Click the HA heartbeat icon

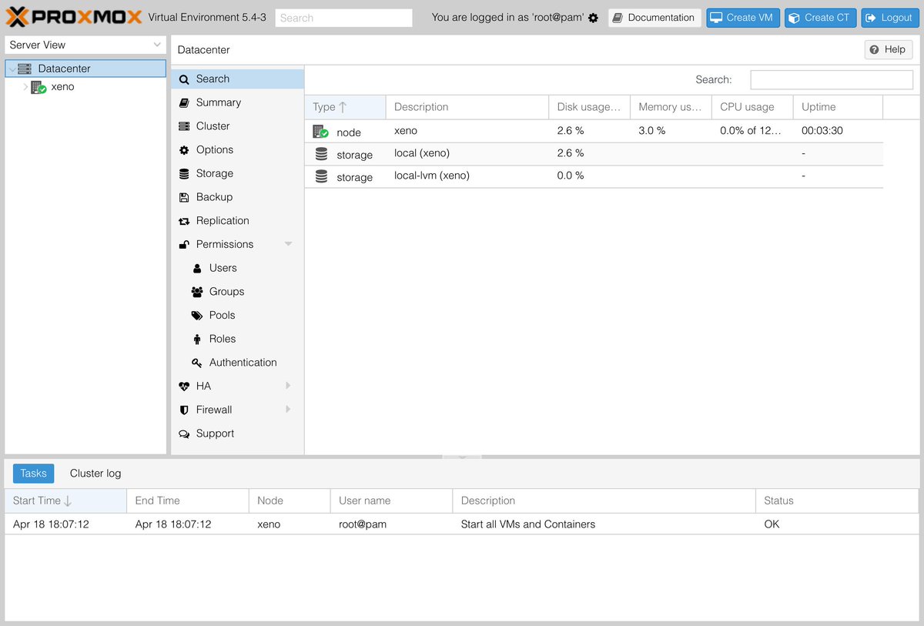(x=184, y=387)
